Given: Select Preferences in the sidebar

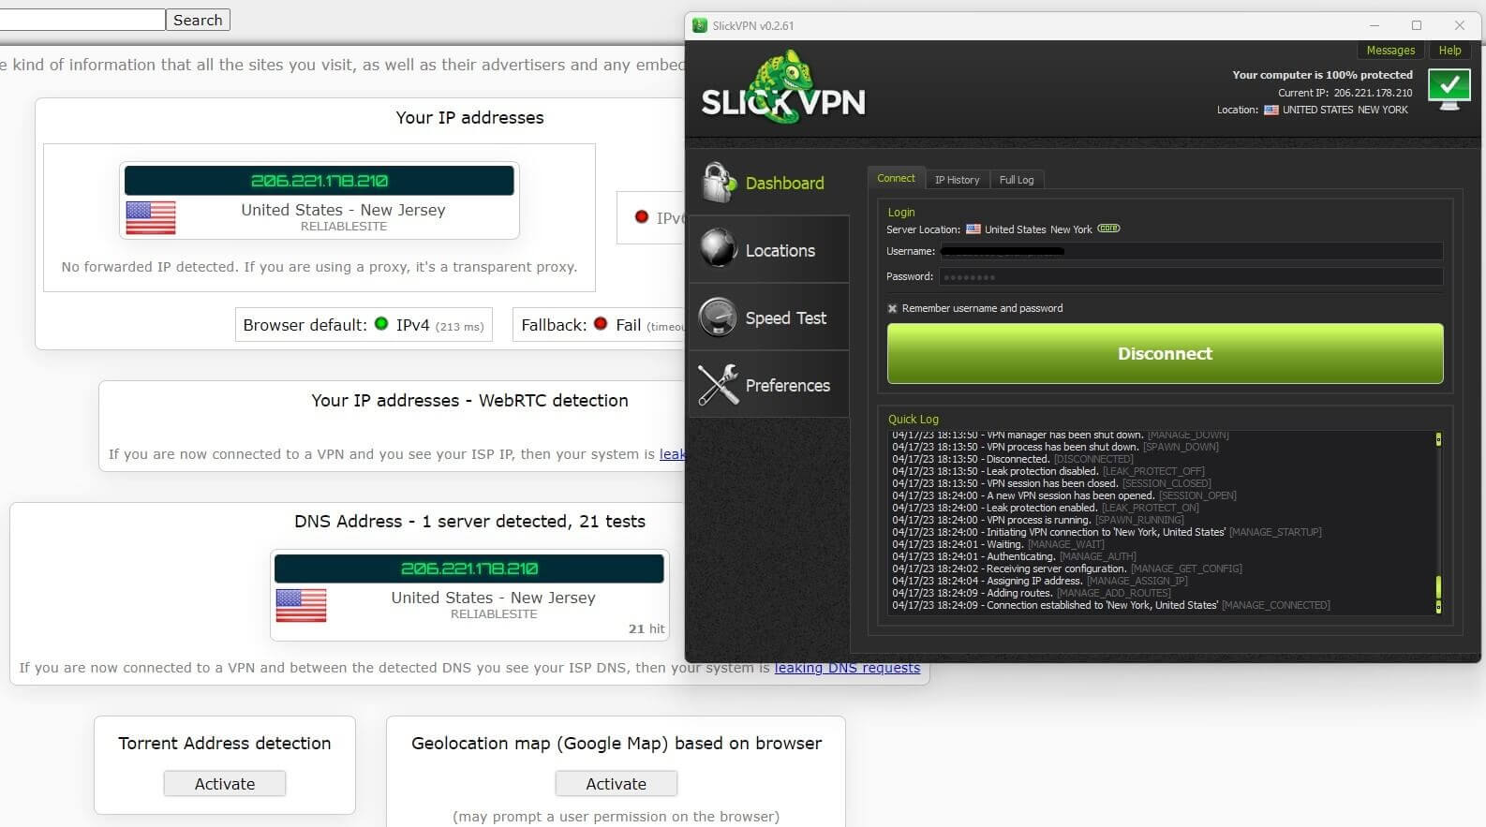Looking at the screenshot, I should point(769,385).
